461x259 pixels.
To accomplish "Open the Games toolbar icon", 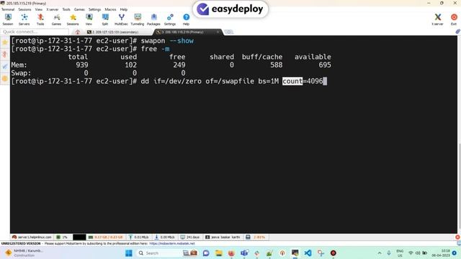I will click(x=56, y=19).
